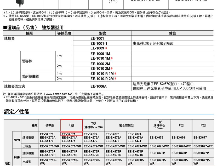Select model EE-SX677 in the NPN connector row
The height and width of the screenshot is (166, 217).
coord(200,138)
